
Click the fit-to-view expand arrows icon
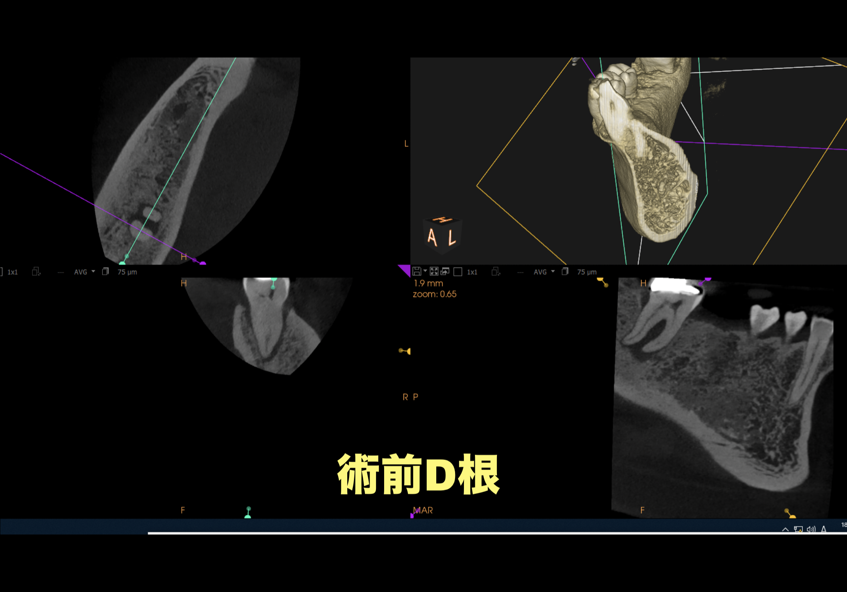tap(434, 272)
